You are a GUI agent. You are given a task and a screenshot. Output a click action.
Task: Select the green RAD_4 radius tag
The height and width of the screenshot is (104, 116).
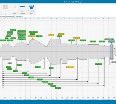coord(13,30)
